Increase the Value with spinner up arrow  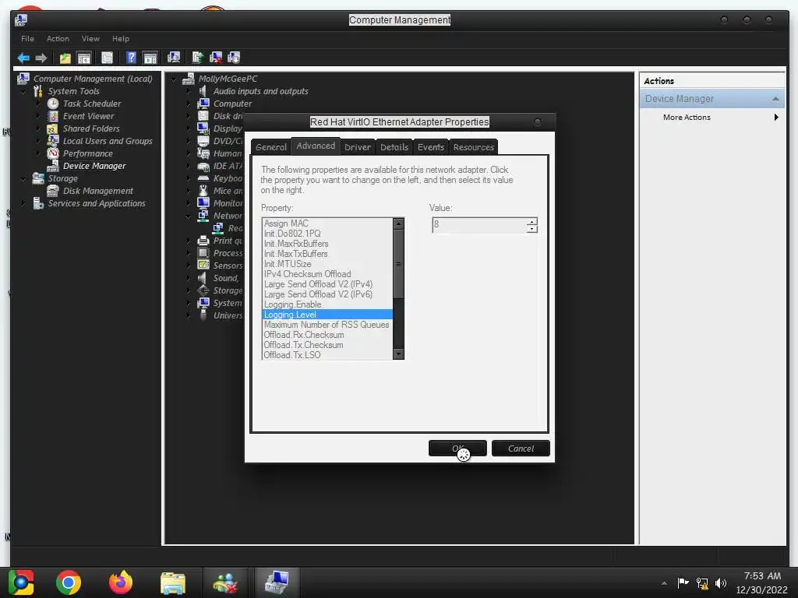point(531,222)
